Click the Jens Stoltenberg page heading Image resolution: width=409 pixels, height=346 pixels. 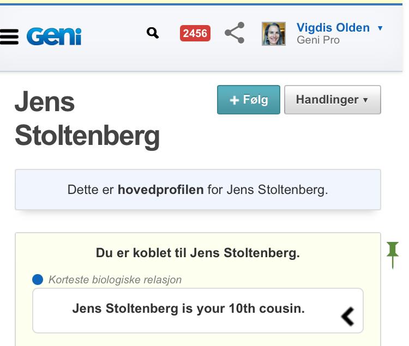(87, 119)
